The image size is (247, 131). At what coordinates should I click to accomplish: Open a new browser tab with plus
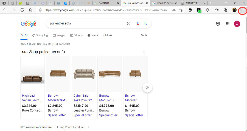[x=211, y=3]
